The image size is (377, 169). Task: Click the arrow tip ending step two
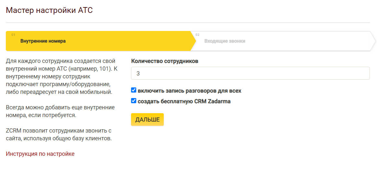(x=373, y=41)
